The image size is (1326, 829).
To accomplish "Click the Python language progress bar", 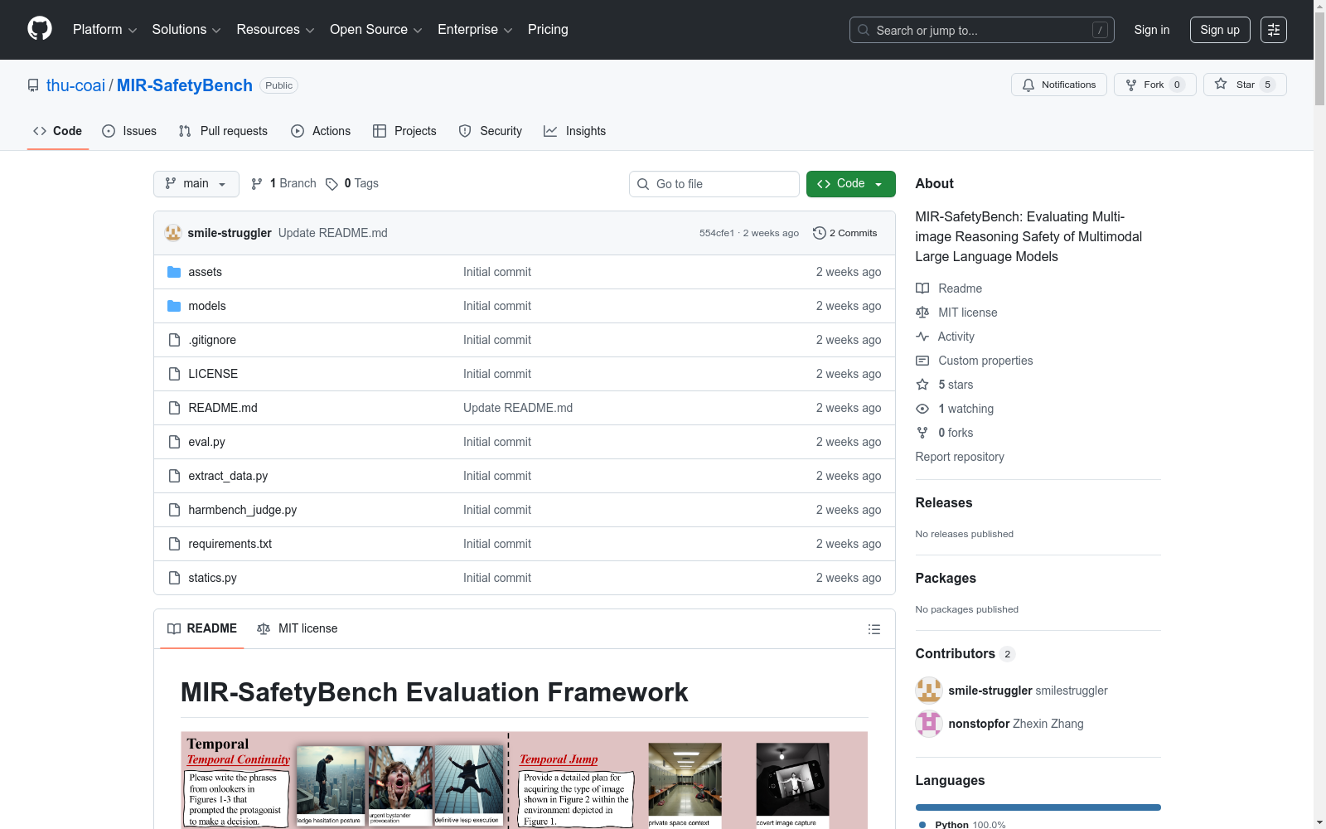I will [1038, 807].
